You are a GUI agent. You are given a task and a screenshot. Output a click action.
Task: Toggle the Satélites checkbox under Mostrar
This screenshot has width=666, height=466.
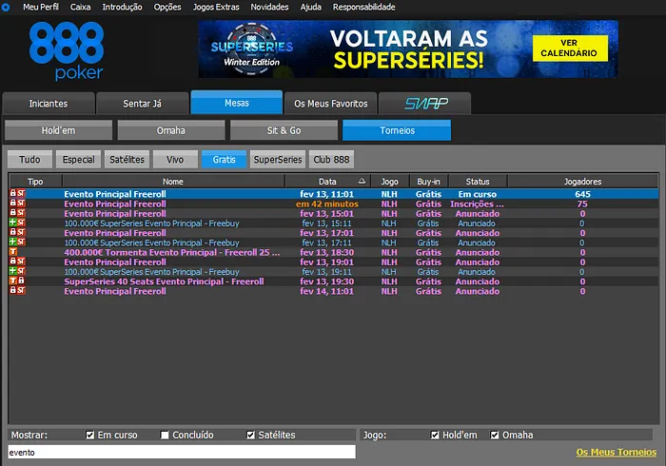(250, 435)
